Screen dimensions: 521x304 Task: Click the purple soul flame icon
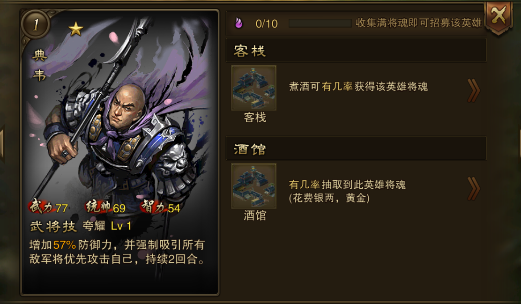pyautogui.click(x=238, y=23)
